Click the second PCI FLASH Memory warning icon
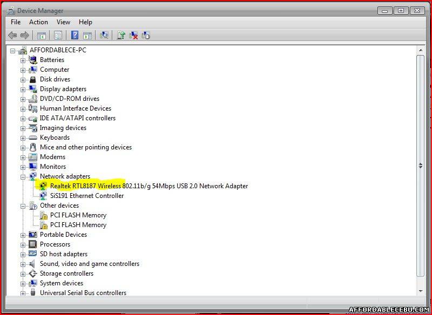Screen dimensions: 432x315 (x=43, y=225)
